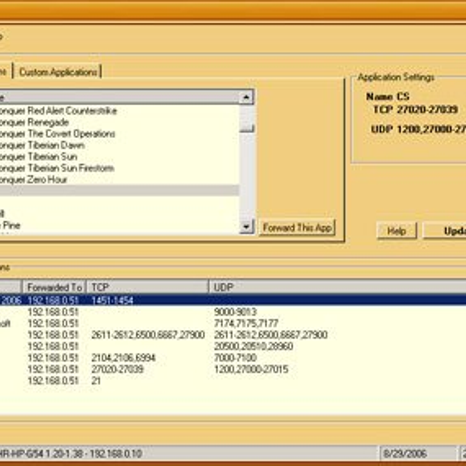
Task: Select forwarded row with TCP 1451-1454
Action: tap(113, 301)
